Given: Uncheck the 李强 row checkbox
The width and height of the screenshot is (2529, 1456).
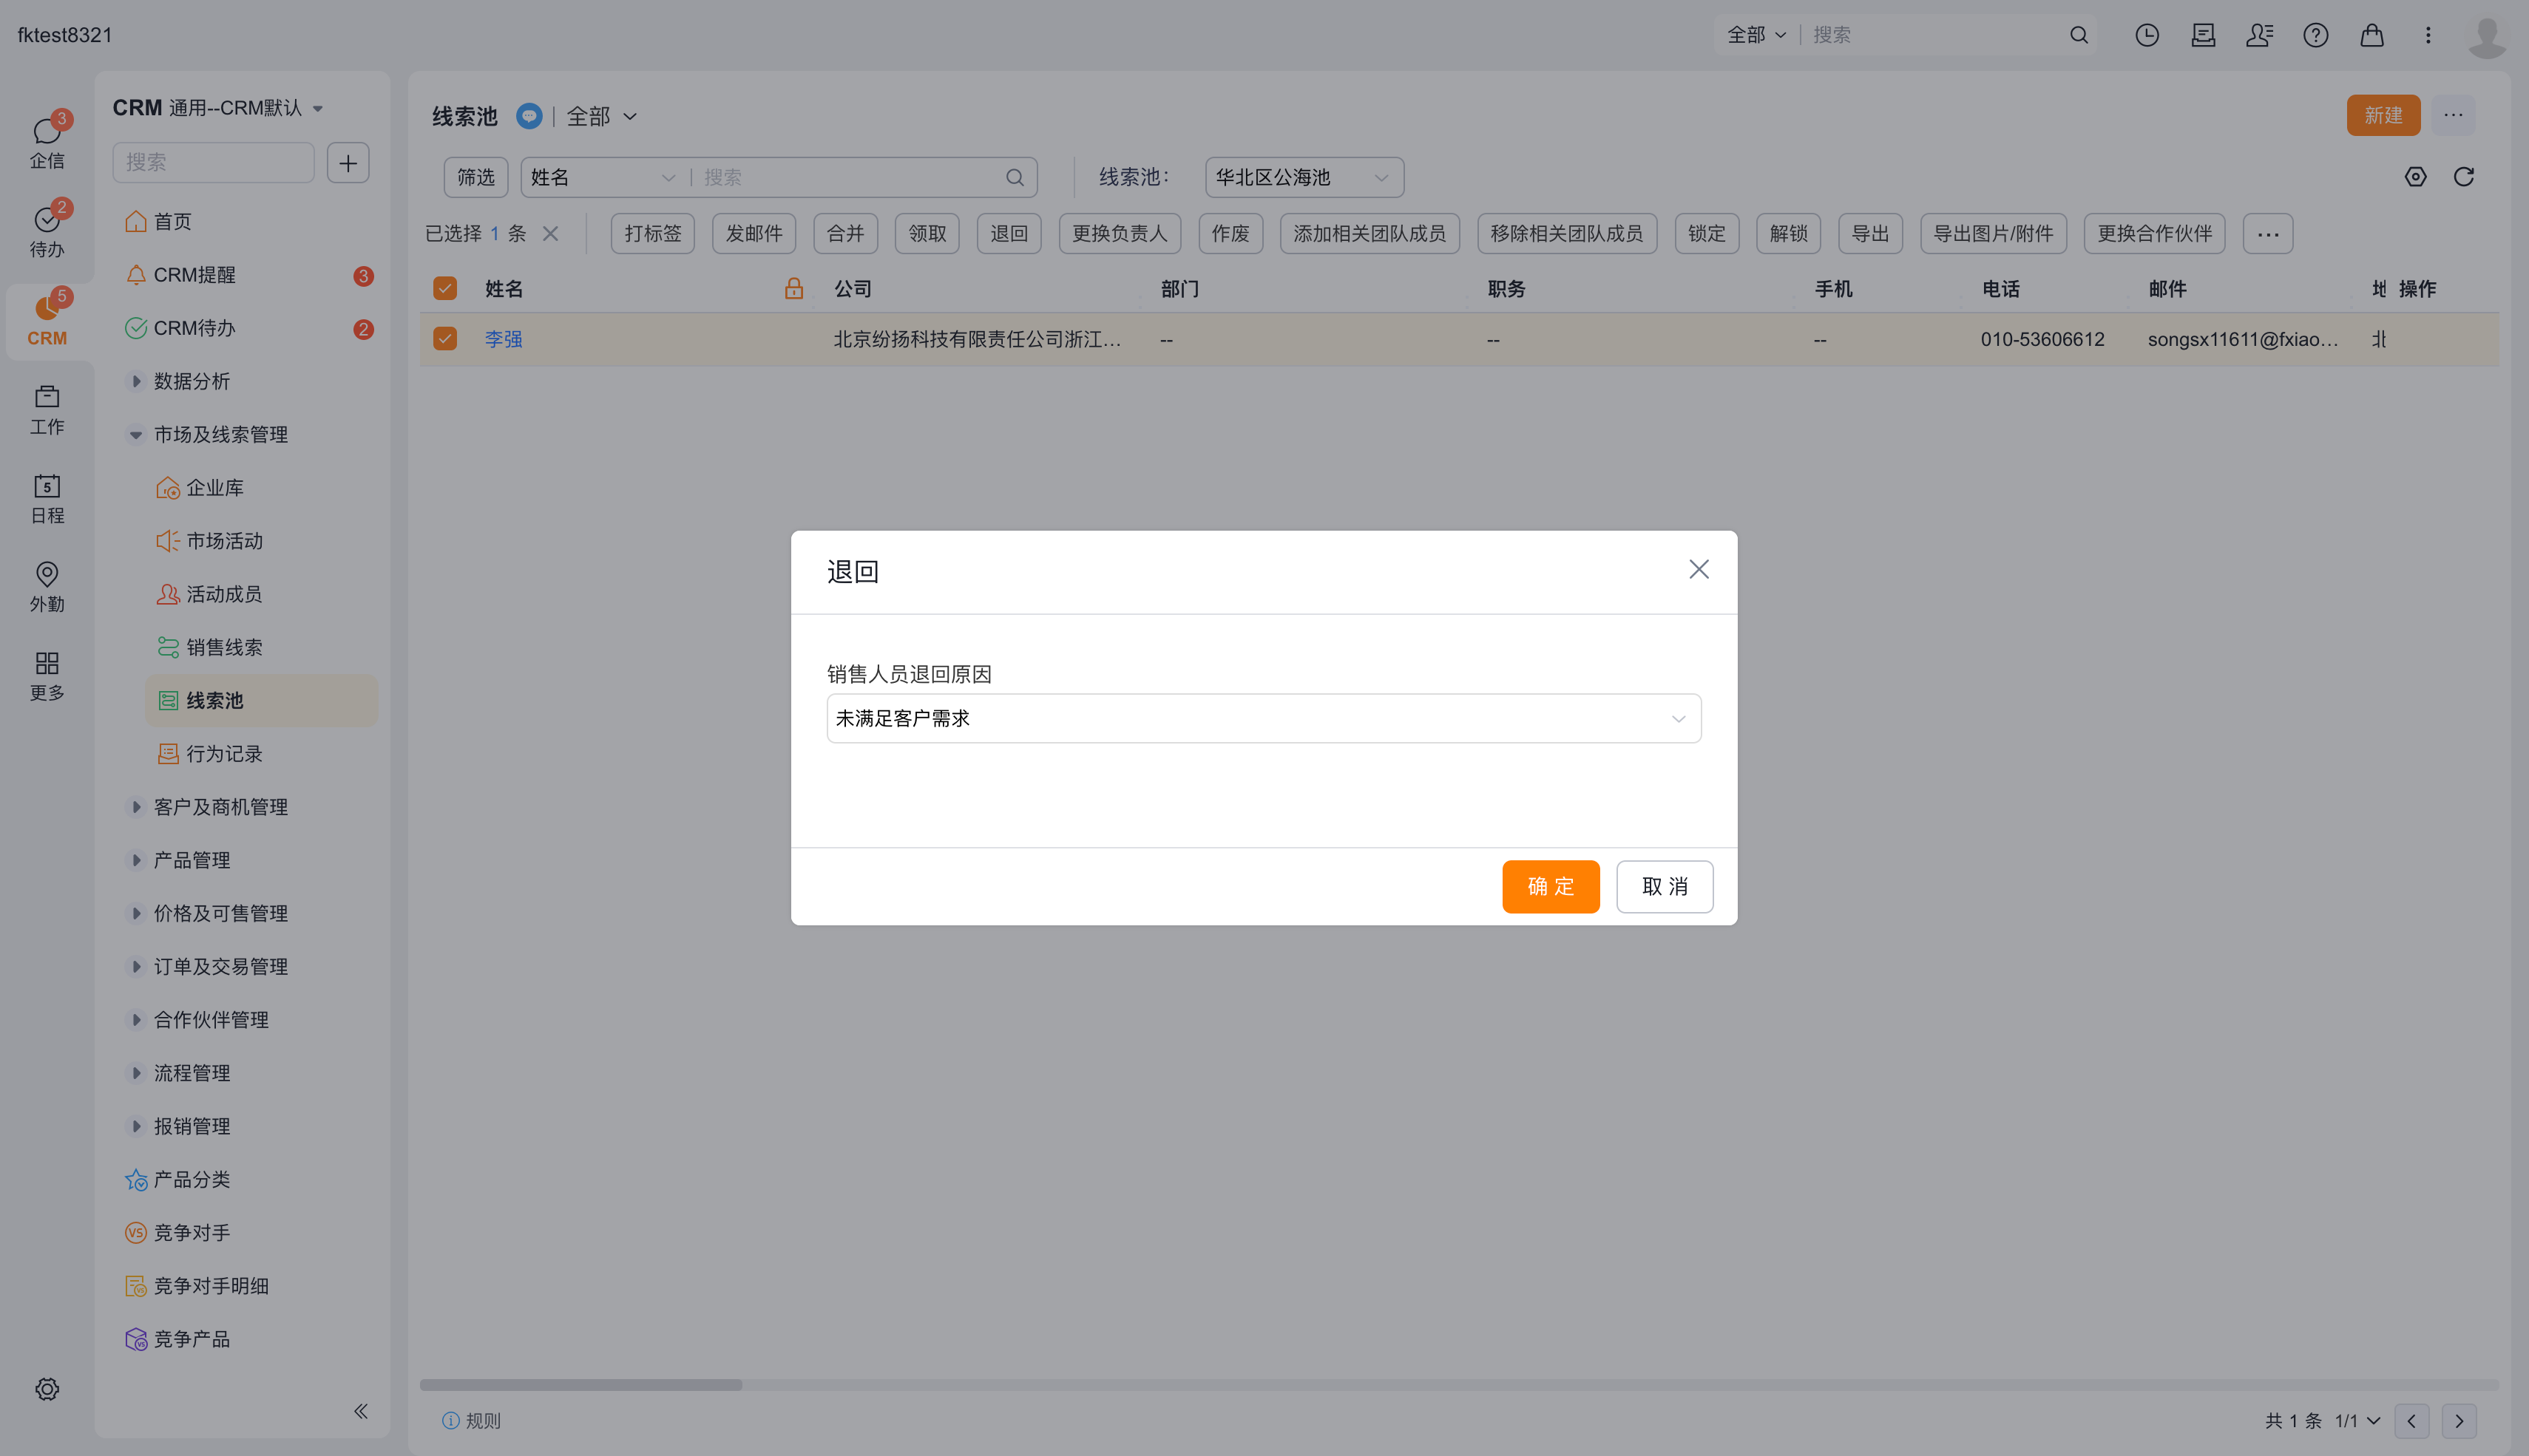Looking at the screenshot, I should point(445,339).
